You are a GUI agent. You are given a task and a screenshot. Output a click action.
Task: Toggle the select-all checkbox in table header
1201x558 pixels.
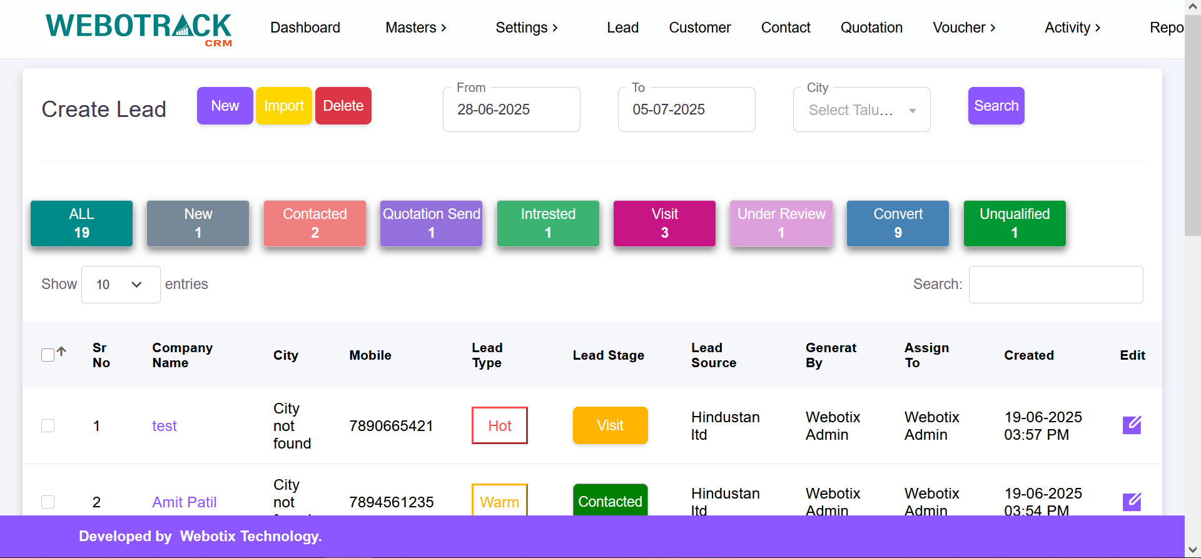pos(48,355)
